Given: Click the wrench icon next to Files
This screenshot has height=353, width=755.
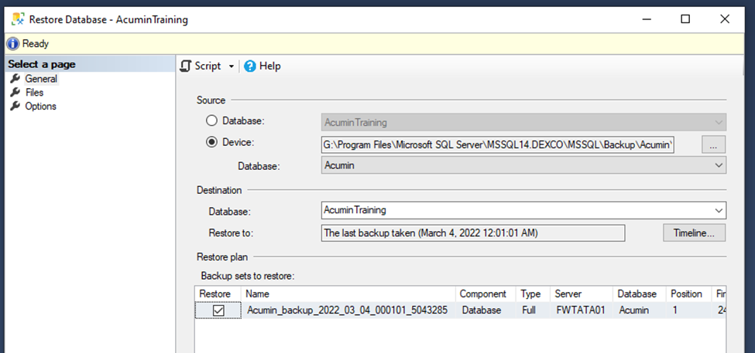Looking at the screenshot, I should tap(15, 92).
